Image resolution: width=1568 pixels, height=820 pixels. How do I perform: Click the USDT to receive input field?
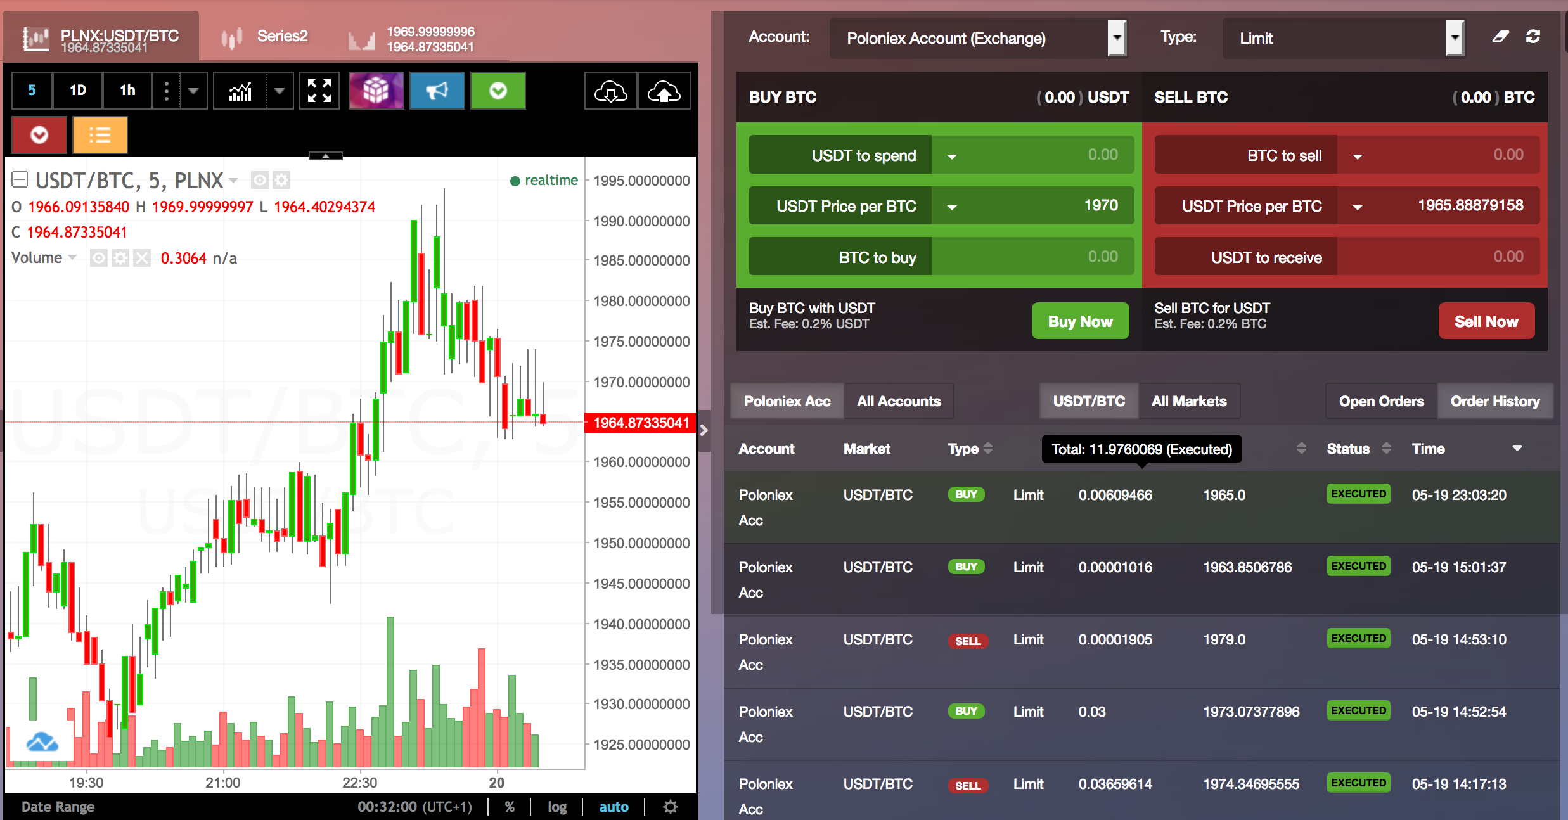1438,257
